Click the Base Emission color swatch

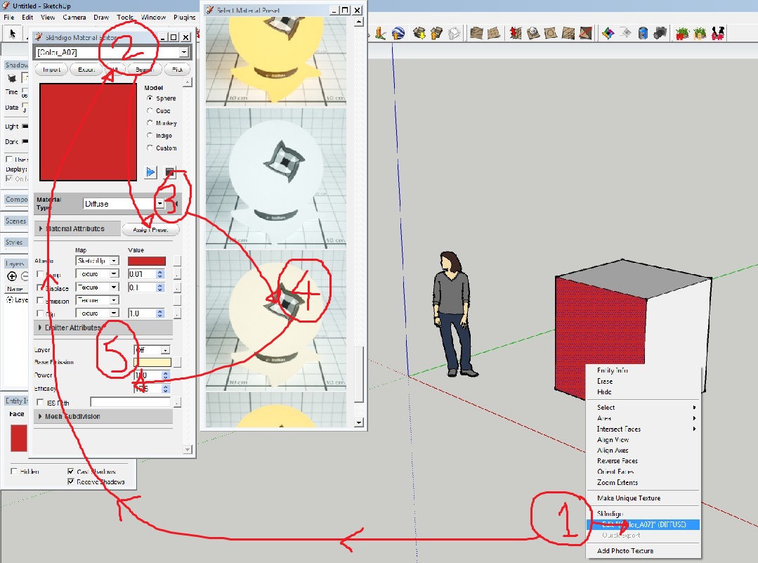[152, 363]
